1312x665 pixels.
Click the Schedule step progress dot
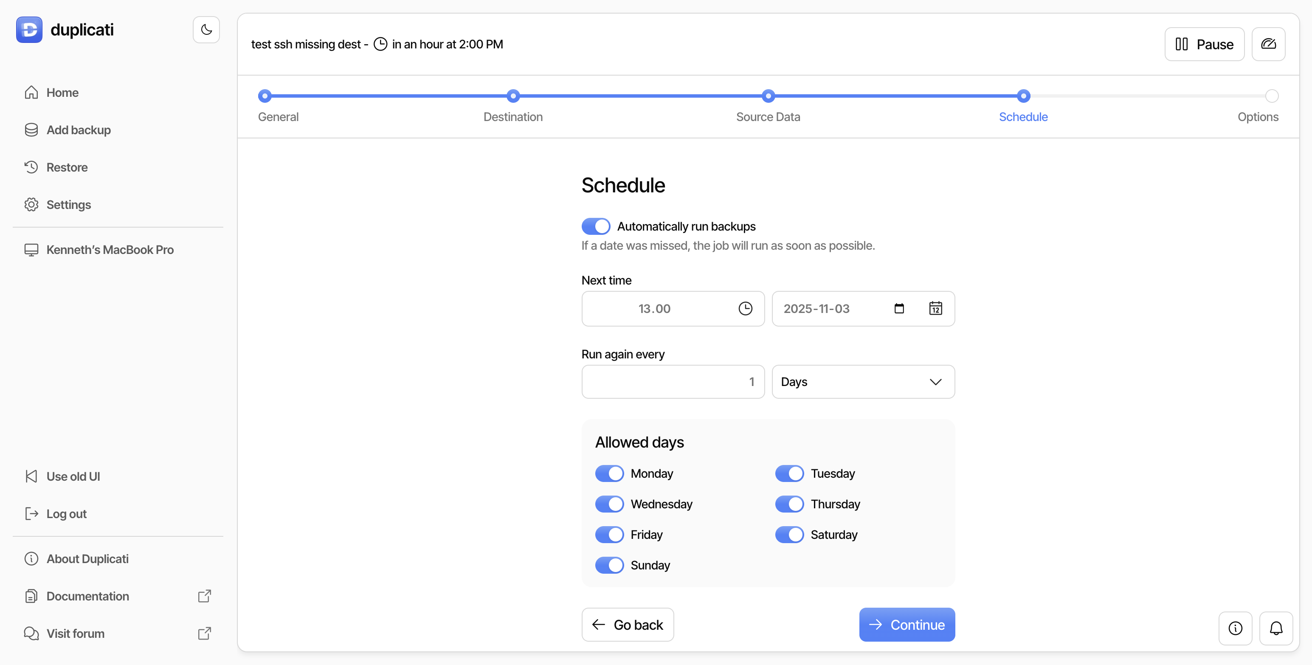click(x=1023, y=96)
